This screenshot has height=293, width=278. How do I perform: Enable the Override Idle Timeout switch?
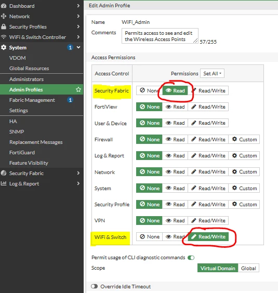(95, 286)
